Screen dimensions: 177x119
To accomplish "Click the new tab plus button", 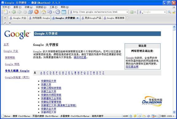I will pos(128,18).
